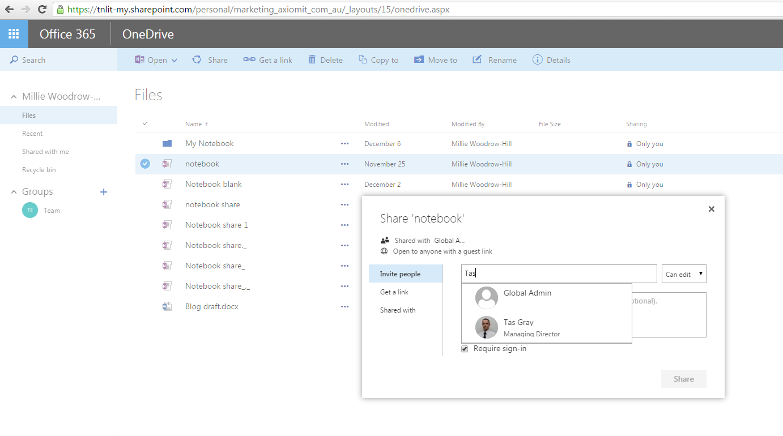Click the Tas Gray profile photo
Image resolution: width=783 pixels, height=436 pixels.
pos(486,327)
